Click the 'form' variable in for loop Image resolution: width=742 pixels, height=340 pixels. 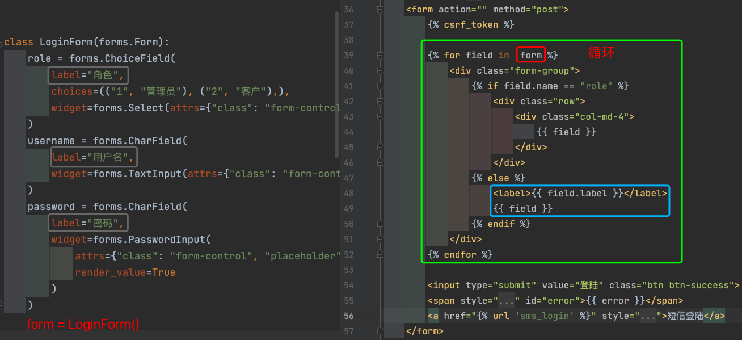[531, 55]
